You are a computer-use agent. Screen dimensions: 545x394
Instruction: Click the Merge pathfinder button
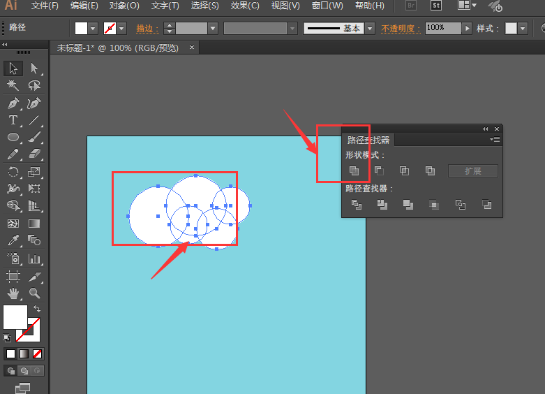coord(408,205)
